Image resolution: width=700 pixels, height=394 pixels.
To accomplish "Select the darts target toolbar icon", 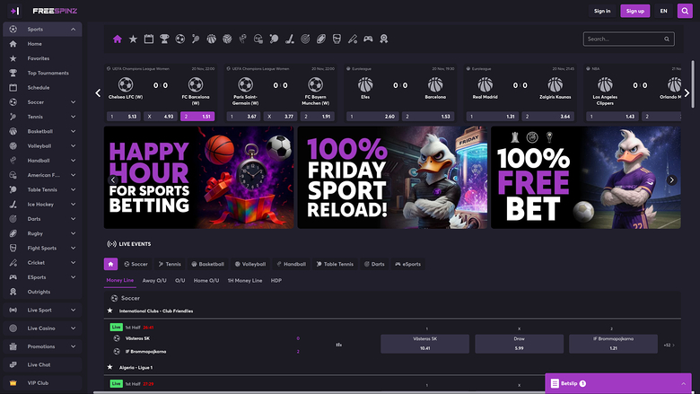I will tap(305, 39).
